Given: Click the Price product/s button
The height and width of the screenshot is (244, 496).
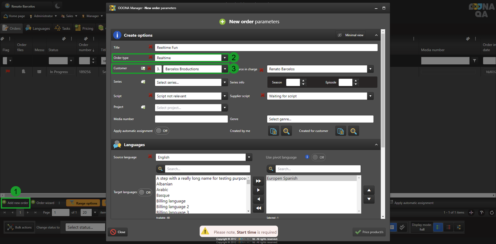Looking at the screenshot, I should (369, 232).
